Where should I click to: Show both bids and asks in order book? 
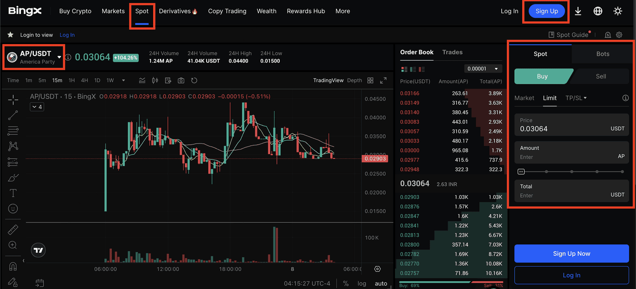pos(404,69)
